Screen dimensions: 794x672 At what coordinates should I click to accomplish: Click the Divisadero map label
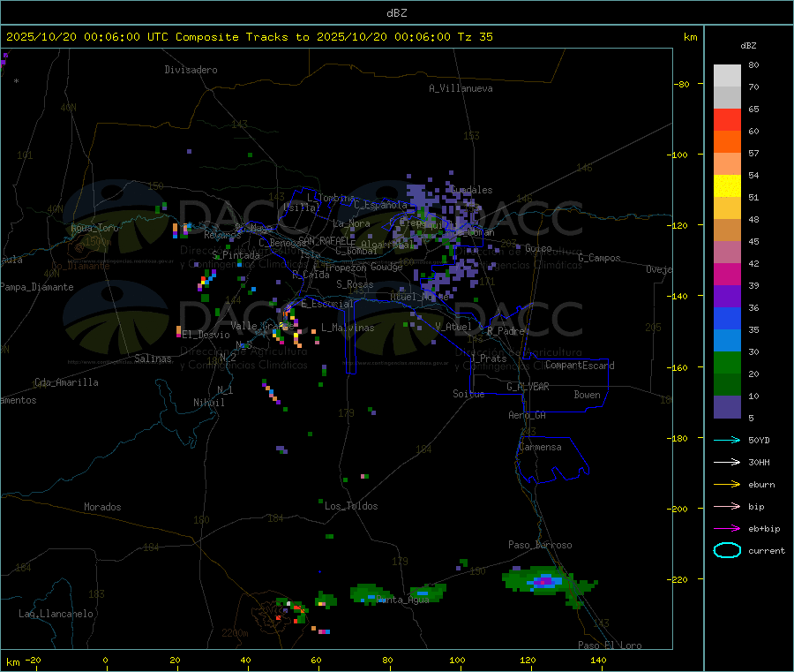coord(191,70)
